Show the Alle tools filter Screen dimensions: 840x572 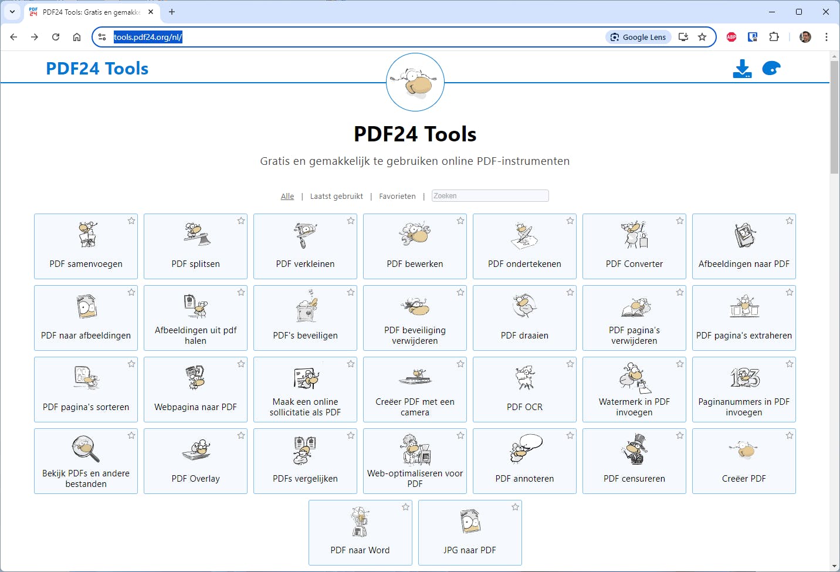pyautogui.click(x=287, y=197)
